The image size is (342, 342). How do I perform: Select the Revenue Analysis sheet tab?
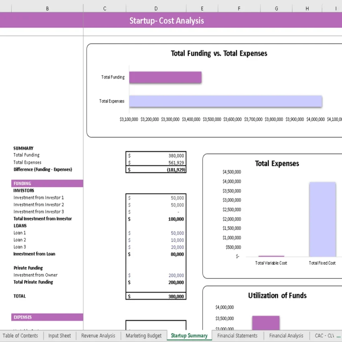[x=98, y=336]
